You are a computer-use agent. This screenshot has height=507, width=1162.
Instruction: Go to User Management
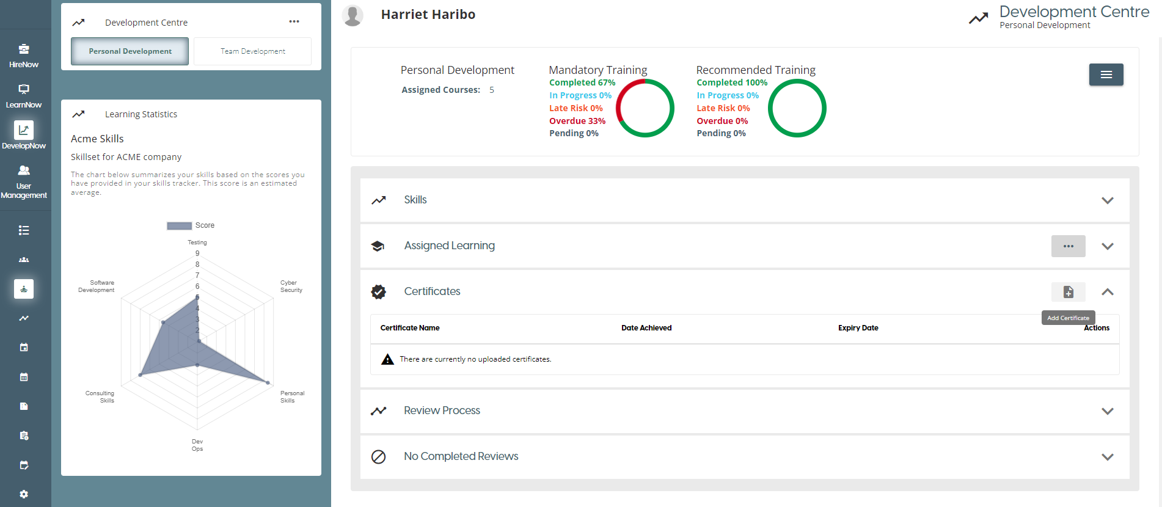tap(24, 181)
